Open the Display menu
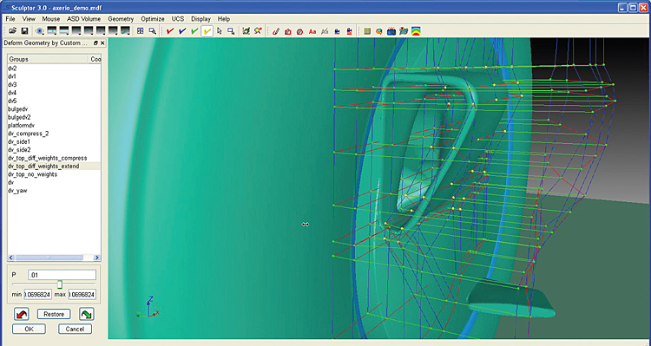The height and width of the screenshot is (346, 651). coord(201,19)
